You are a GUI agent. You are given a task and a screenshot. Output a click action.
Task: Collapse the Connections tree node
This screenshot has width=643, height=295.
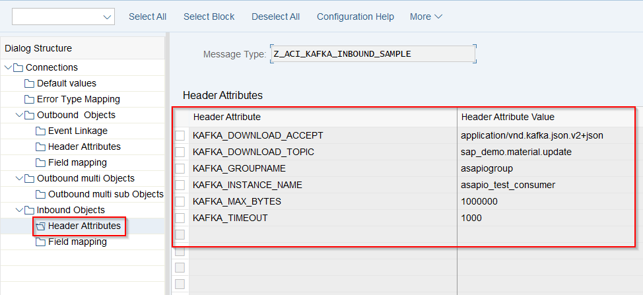tap(8, 67)
